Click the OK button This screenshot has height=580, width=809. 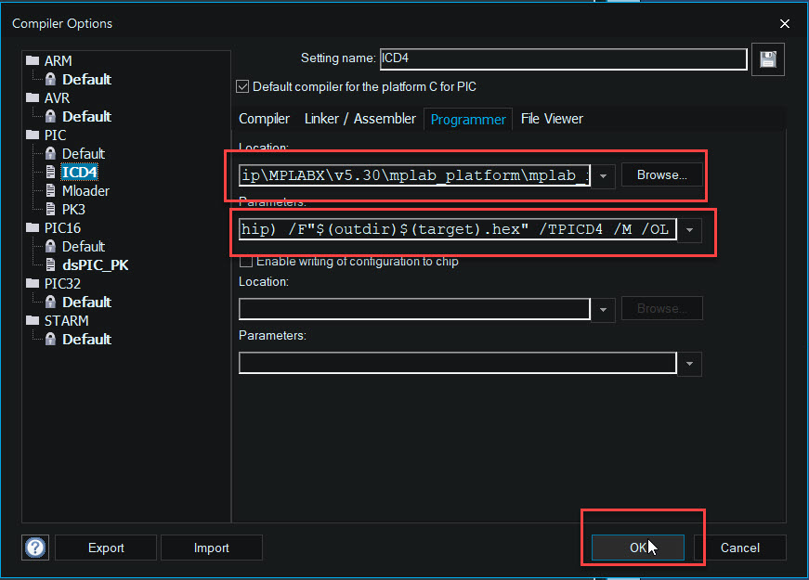point(638,548)
